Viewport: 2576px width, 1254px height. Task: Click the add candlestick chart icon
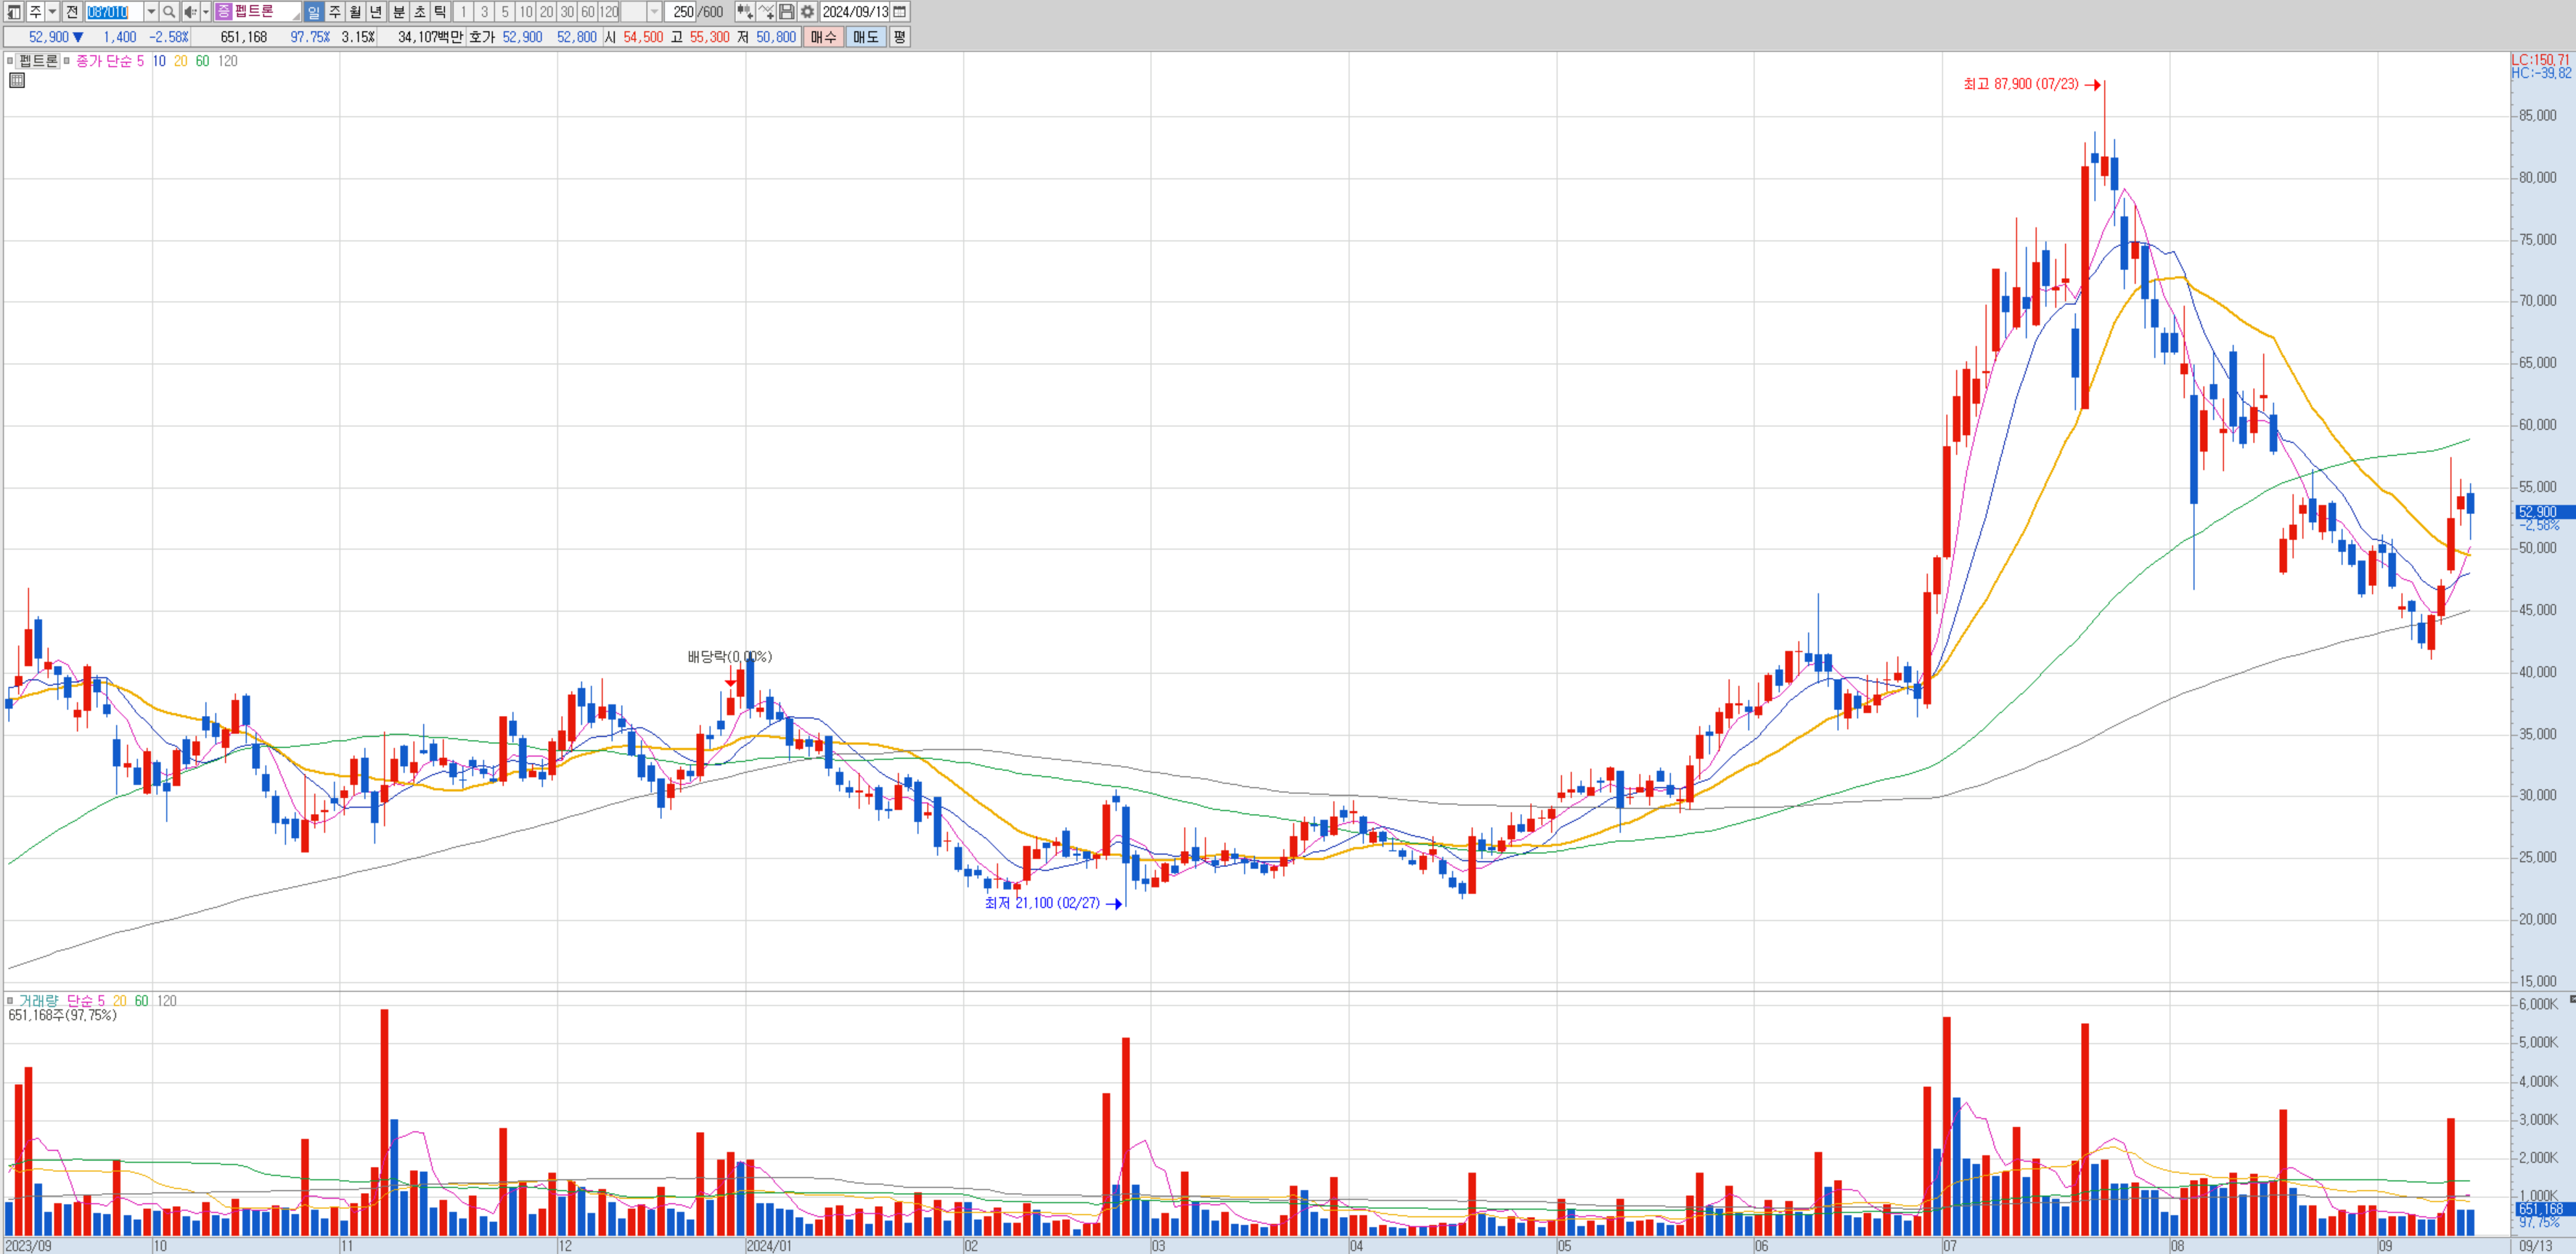(744, 12)
